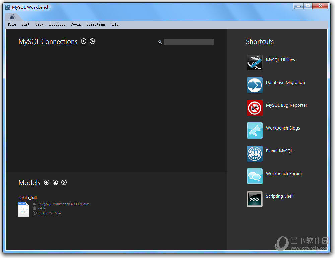Image resolution: width=335 pixels, height=258 pixels.
Task: Open the Database menu
Action: (x=57, y=24)
